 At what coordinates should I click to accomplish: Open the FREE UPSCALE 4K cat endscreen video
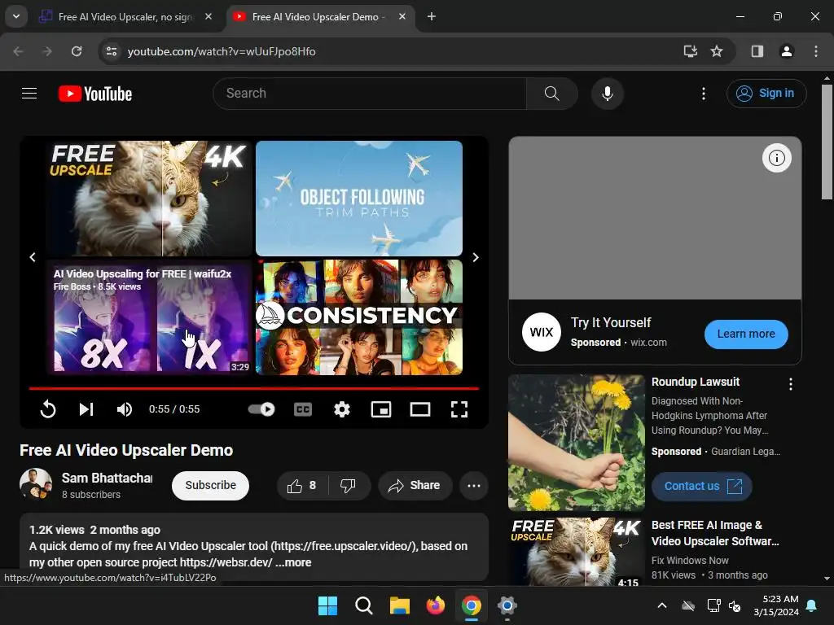tap(148, 199)
